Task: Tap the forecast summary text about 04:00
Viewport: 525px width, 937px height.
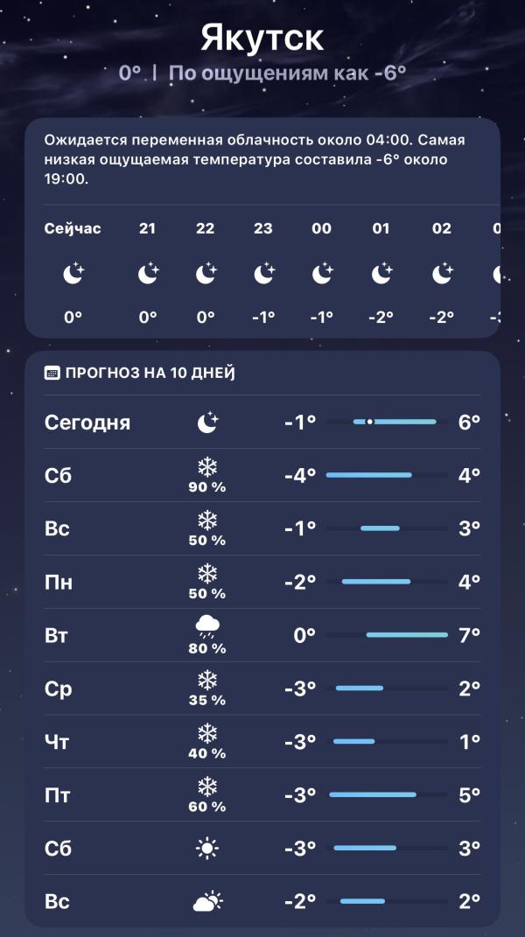Action: tap(254, 158)
